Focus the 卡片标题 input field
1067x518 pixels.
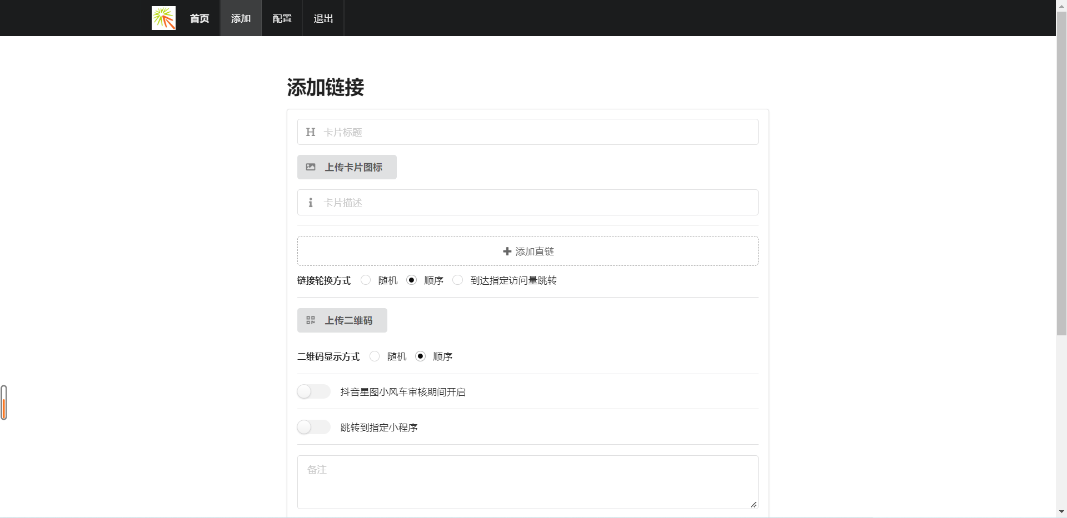point(527,132)
